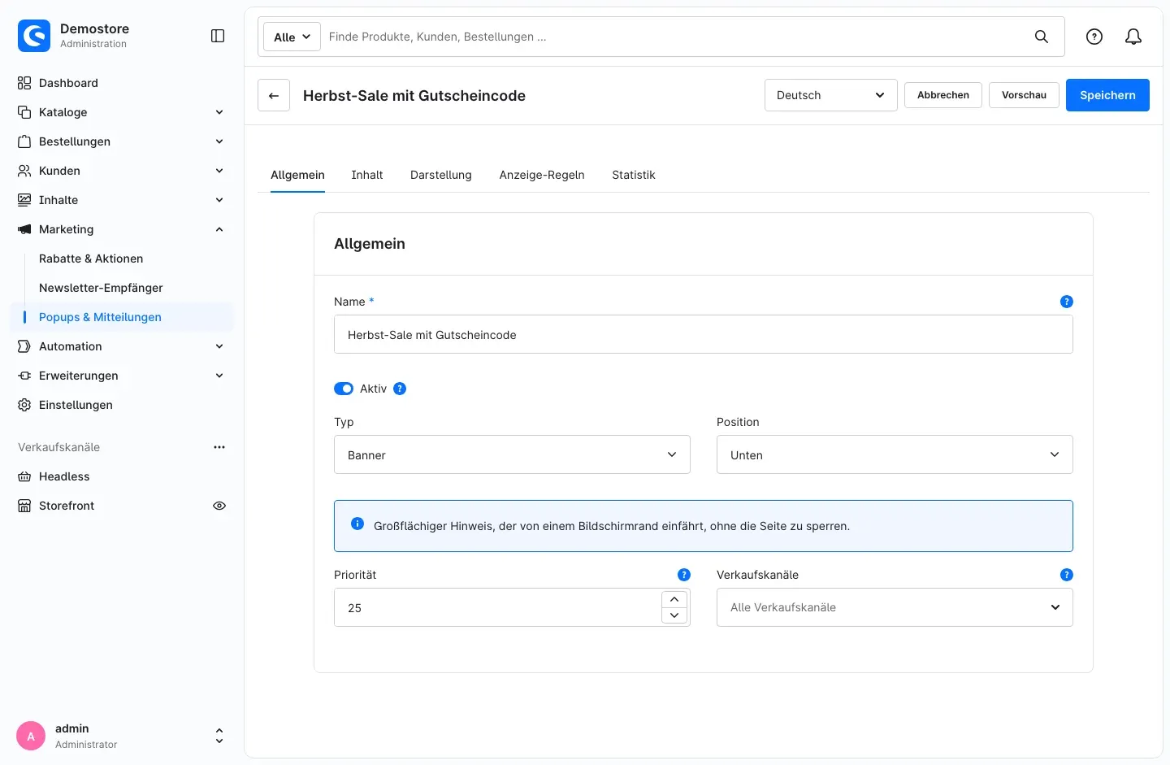Open the admin user menu chevron
This screenshot has height=765, width=1170.
(x=219, y=736)
